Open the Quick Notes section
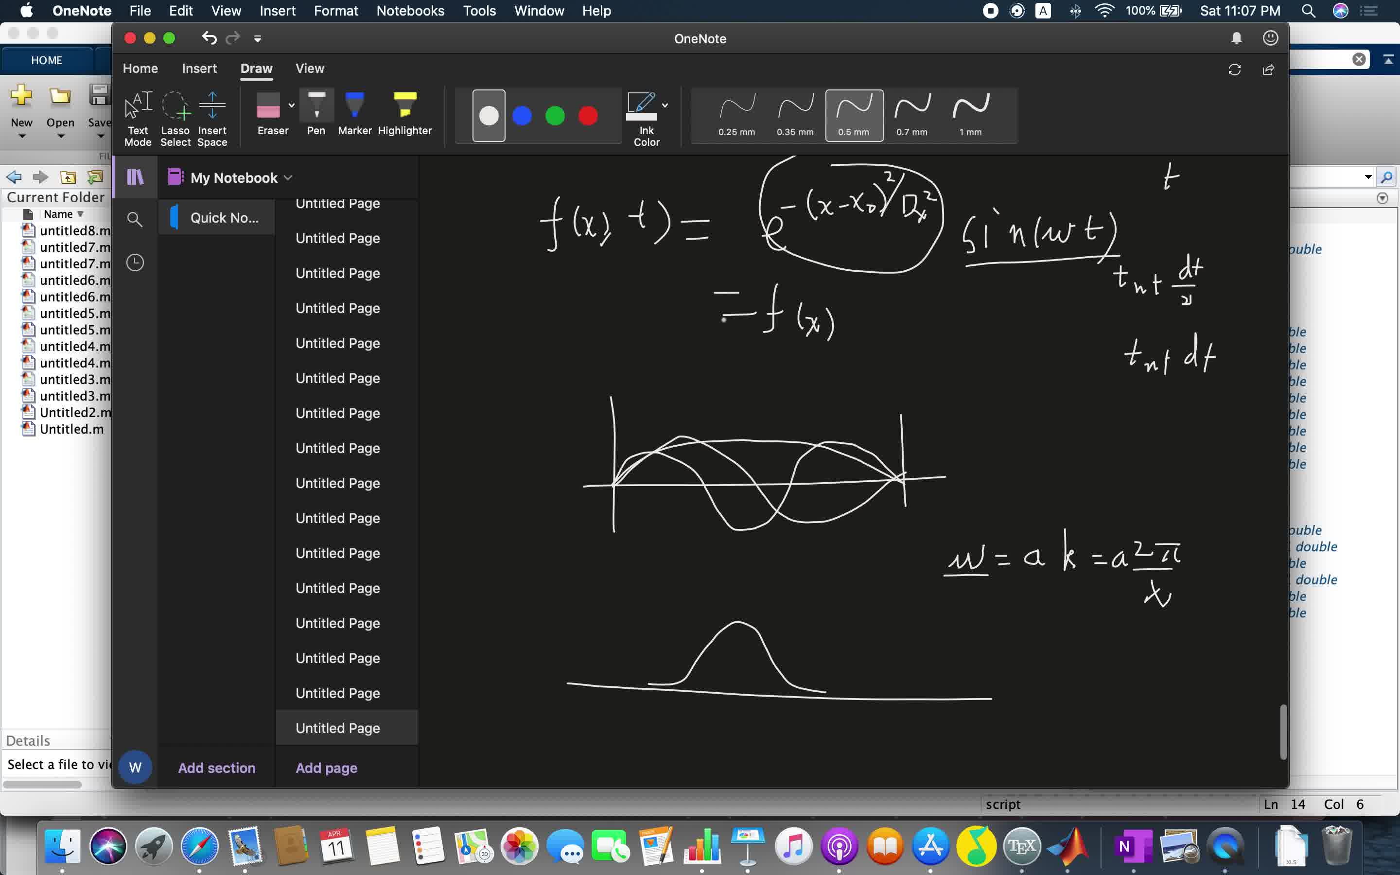 [x=224, y=218]
